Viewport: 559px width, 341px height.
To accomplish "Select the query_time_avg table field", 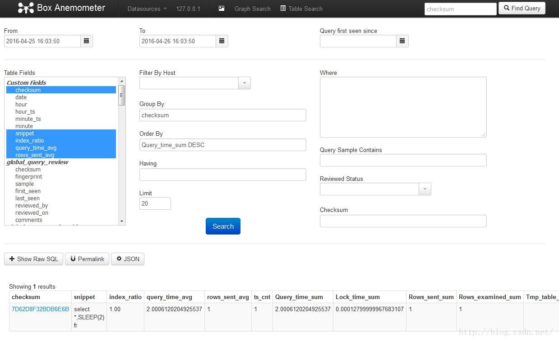I will click(x=61, y=148).
